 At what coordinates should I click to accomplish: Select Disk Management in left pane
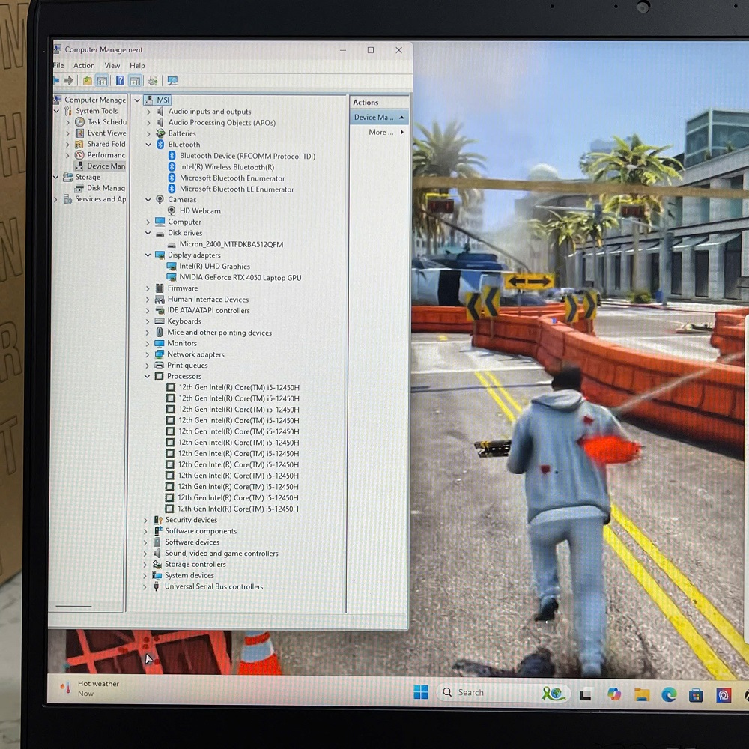point(105,188)
